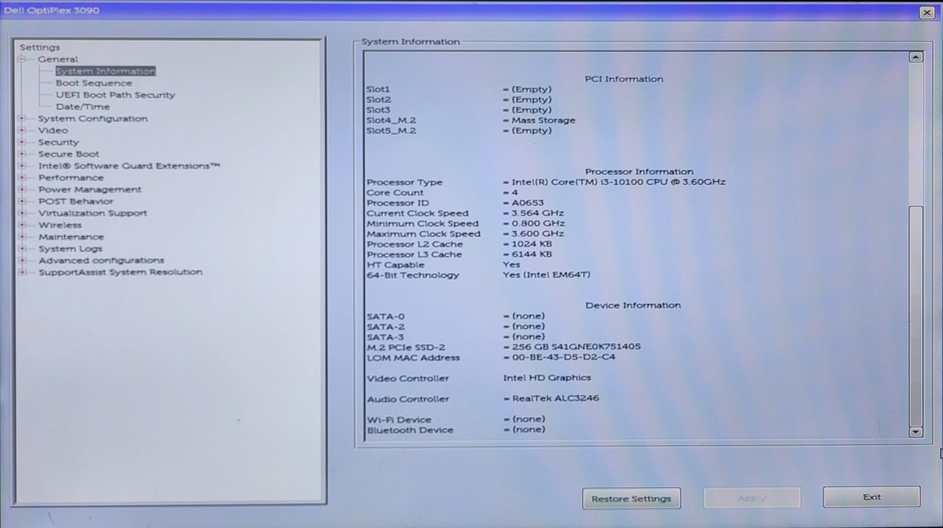
Task: Expand the System Configuration node
Action: click(x=22, y=118)
